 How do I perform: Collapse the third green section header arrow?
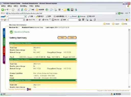pyautogui.click(x=76, y=80)
